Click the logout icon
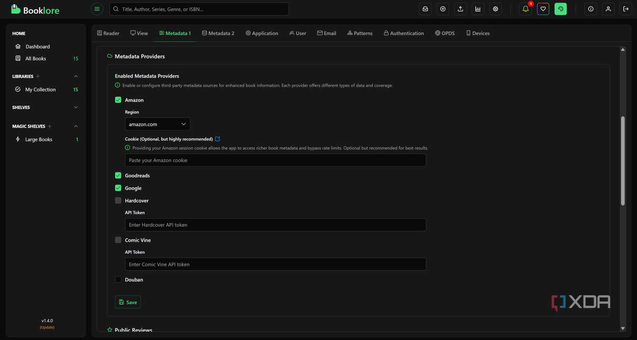Image resolution: width=637 pixels, height=340 pixels. pyautogui.click(x=626, y=9)
